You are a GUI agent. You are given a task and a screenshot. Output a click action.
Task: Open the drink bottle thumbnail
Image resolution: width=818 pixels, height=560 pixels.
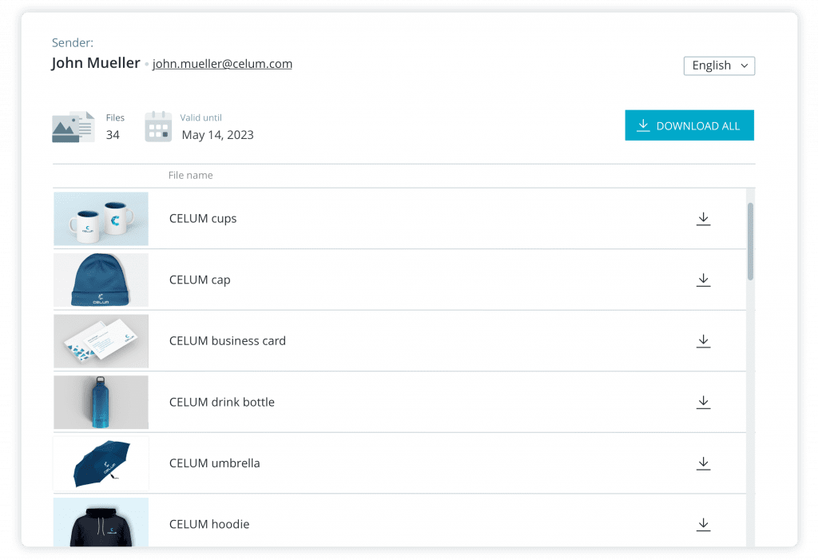tap(101, 402)
